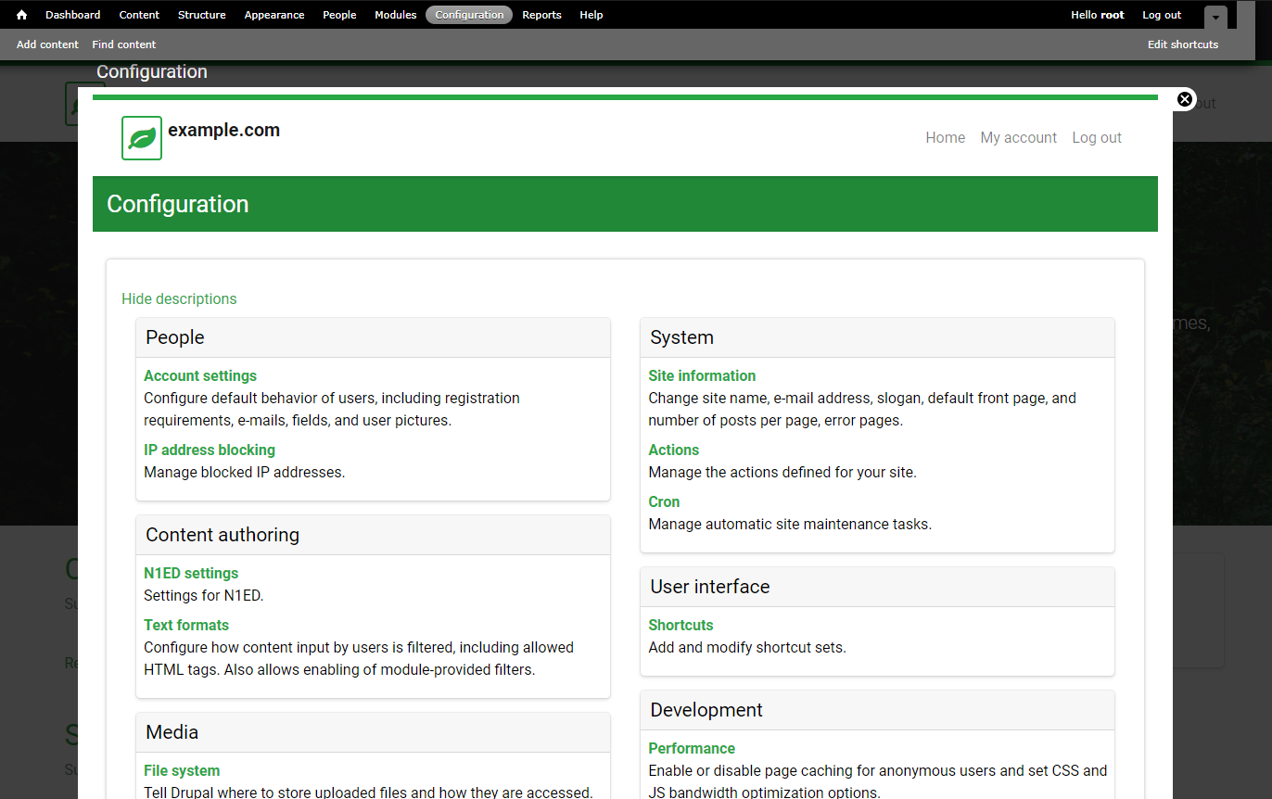The height and width of the screenshot is (799, 1272).
Task: Click the text 'Manage blocked IP addresses.'
Action: [x=245, y=472]
